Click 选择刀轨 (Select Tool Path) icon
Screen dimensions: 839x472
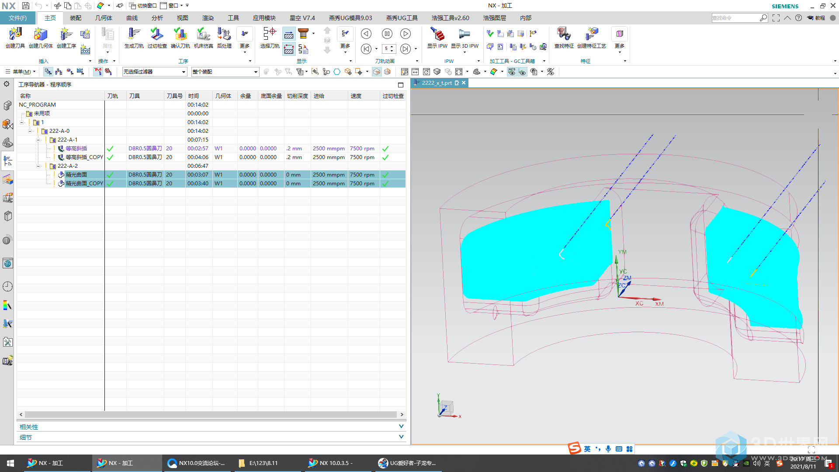(x=270, y=38)
